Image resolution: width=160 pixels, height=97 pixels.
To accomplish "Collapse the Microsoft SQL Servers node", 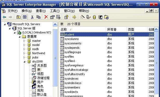I will tap(5, 24).
